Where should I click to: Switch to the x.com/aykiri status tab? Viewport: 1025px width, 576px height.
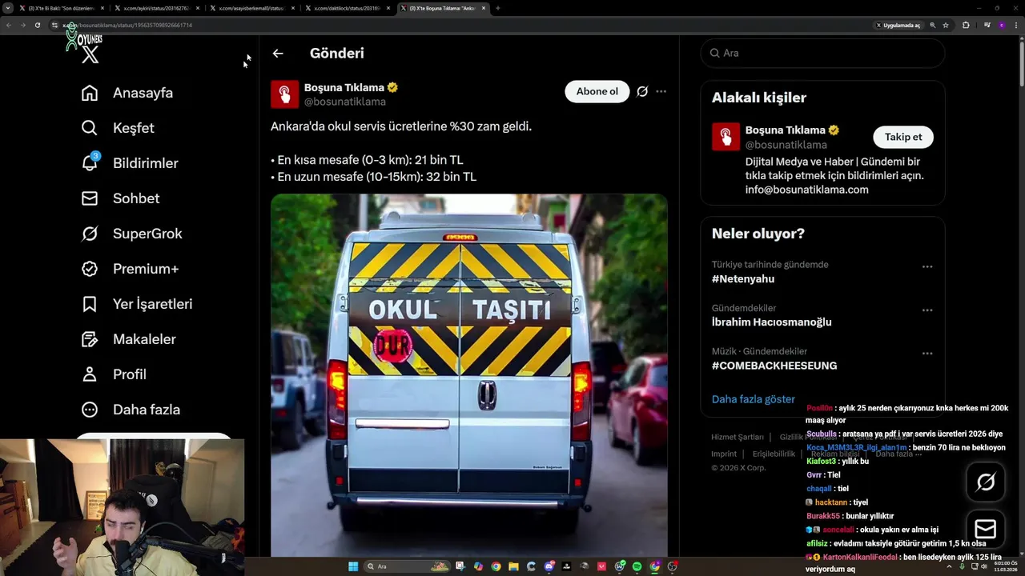point(156,8)
